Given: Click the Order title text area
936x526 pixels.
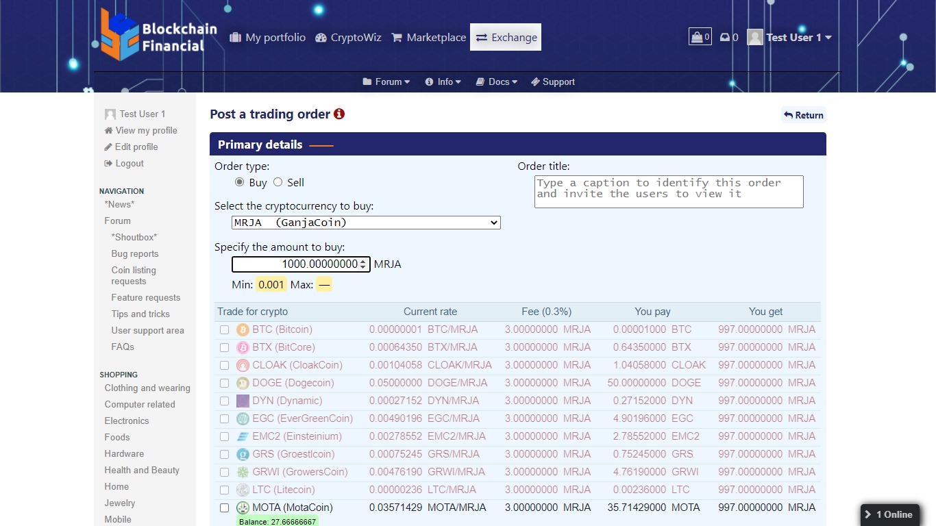Looking at the screenshot, I should pos(668,192).
